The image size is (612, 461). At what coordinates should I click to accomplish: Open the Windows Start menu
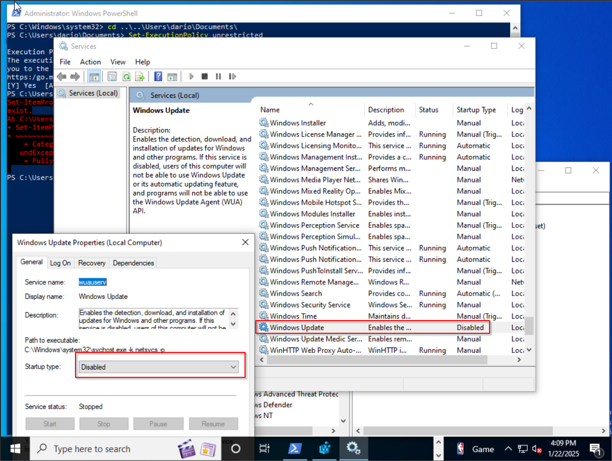15,448
